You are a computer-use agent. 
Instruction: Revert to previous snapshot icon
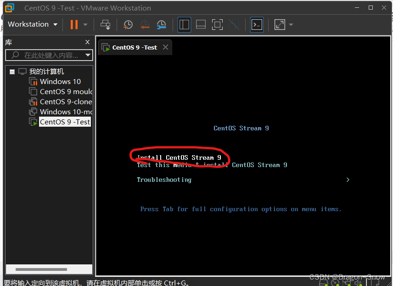coord(145,25)
